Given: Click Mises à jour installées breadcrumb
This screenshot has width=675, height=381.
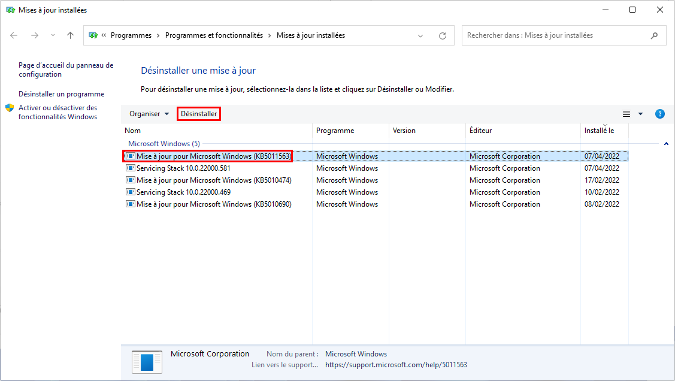Looking at the screenshot, I should (311, 35).
